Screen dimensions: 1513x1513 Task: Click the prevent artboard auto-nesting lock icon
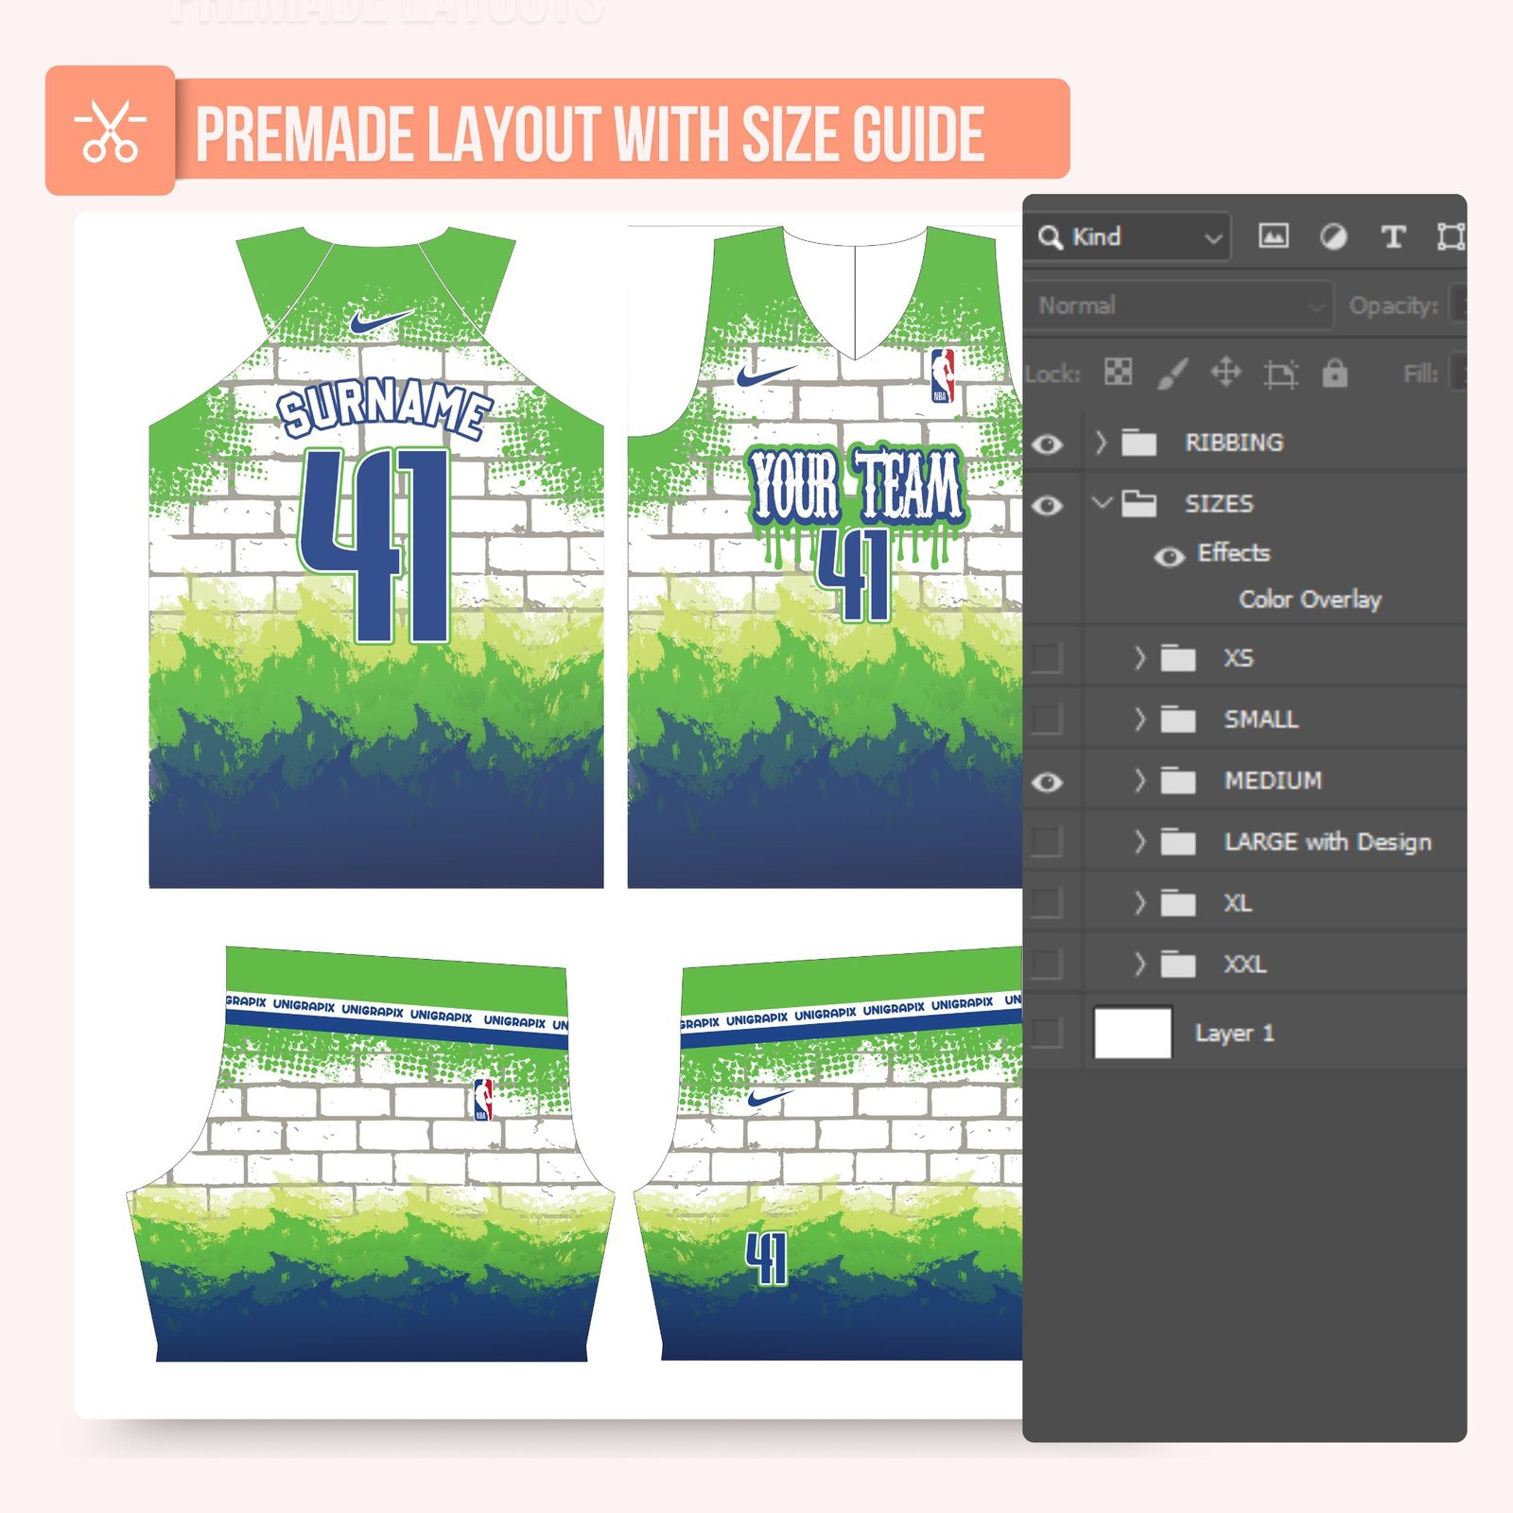(1280, 374)
